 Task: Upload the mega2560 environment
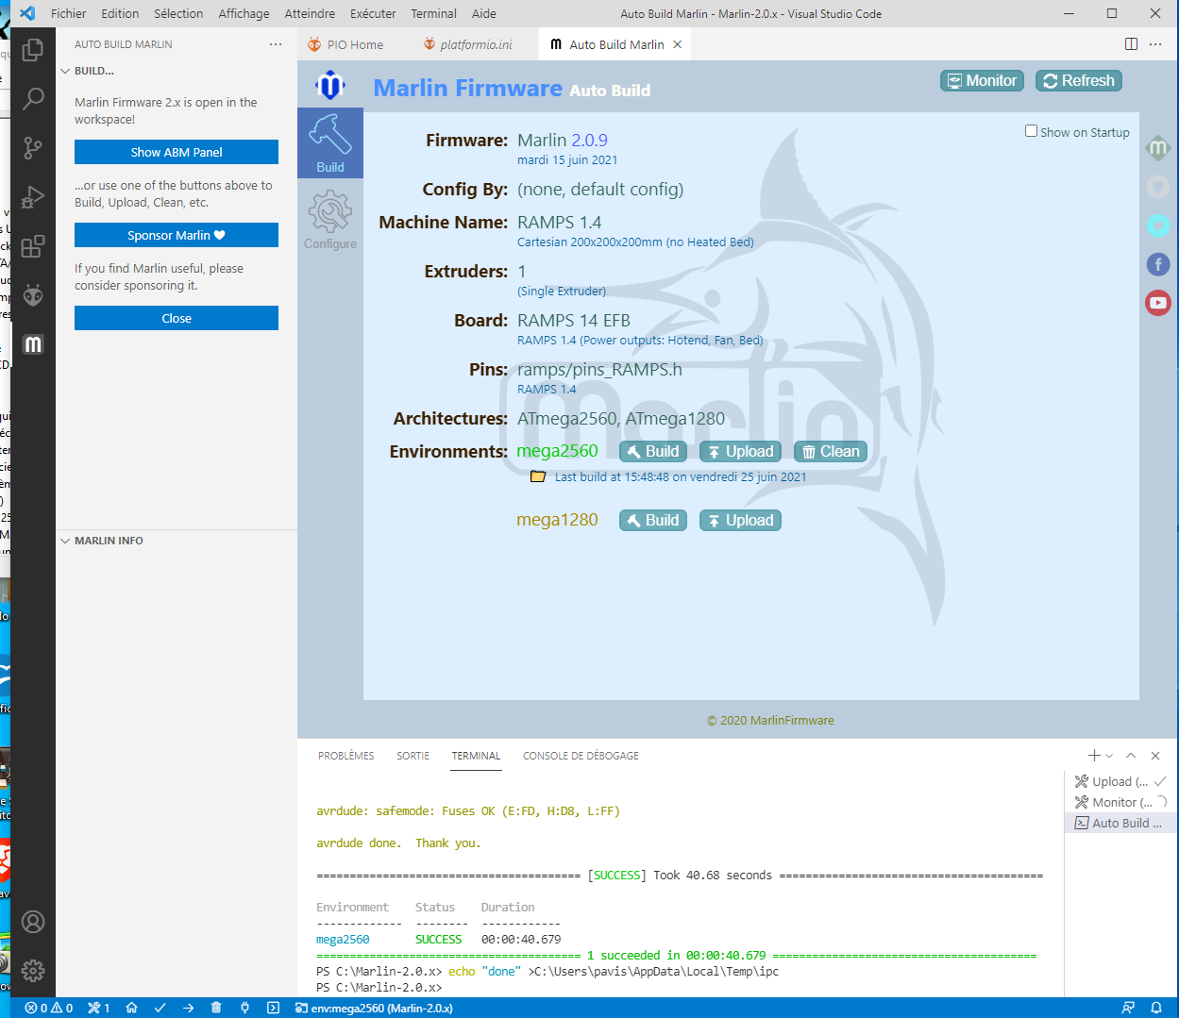(740, 452)
